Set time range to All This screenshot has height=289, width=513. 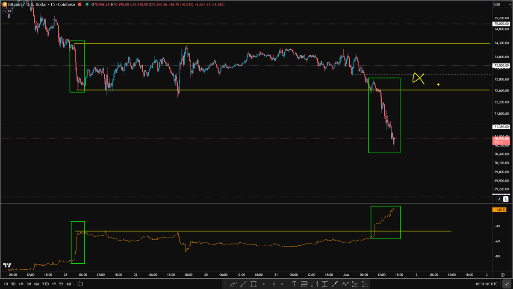[x=69, y=284]
